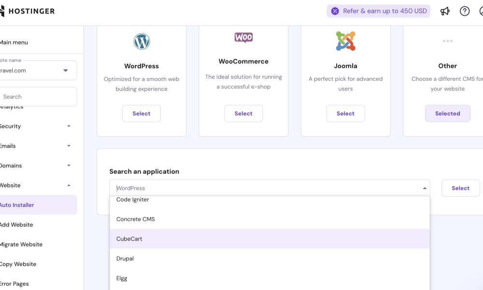The height and width of the screenshot is (290, 483).
Task: Expand the Security sidebar section
Action: coord(69,126)
